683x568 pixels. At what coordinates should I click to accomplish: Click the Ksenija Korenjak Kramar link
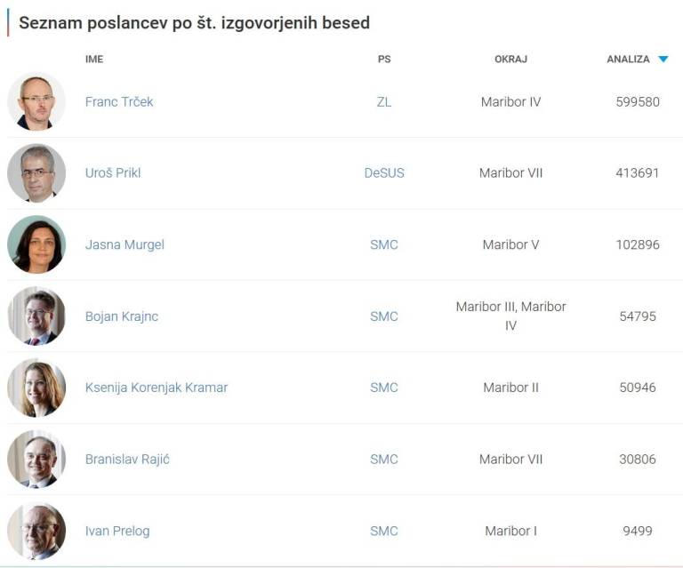click(x=157, y=388)
